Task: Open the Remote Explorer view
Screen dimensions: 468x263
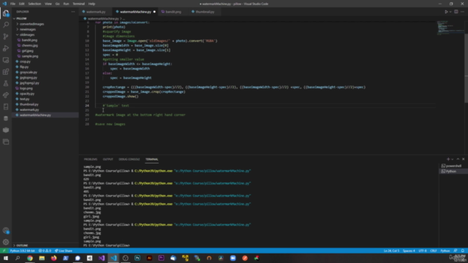Action: pos(6,60)
